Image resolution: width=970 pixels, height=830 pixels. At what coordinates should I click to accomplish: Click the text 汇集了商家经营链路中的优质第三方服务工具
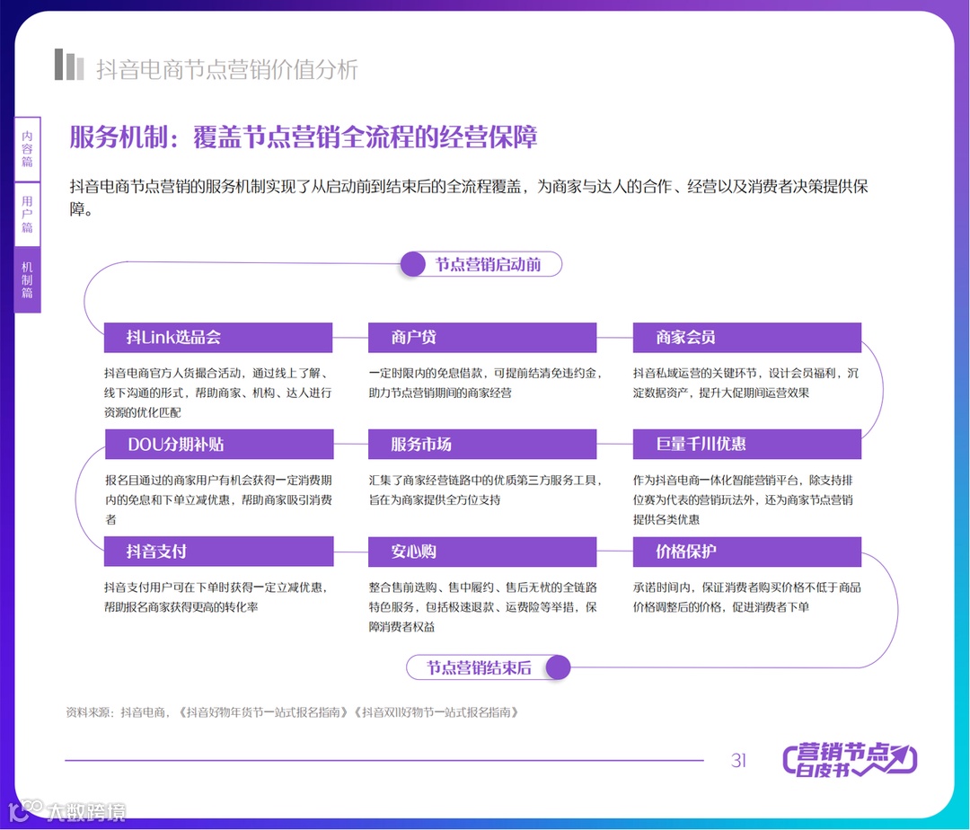coord(482,480)
